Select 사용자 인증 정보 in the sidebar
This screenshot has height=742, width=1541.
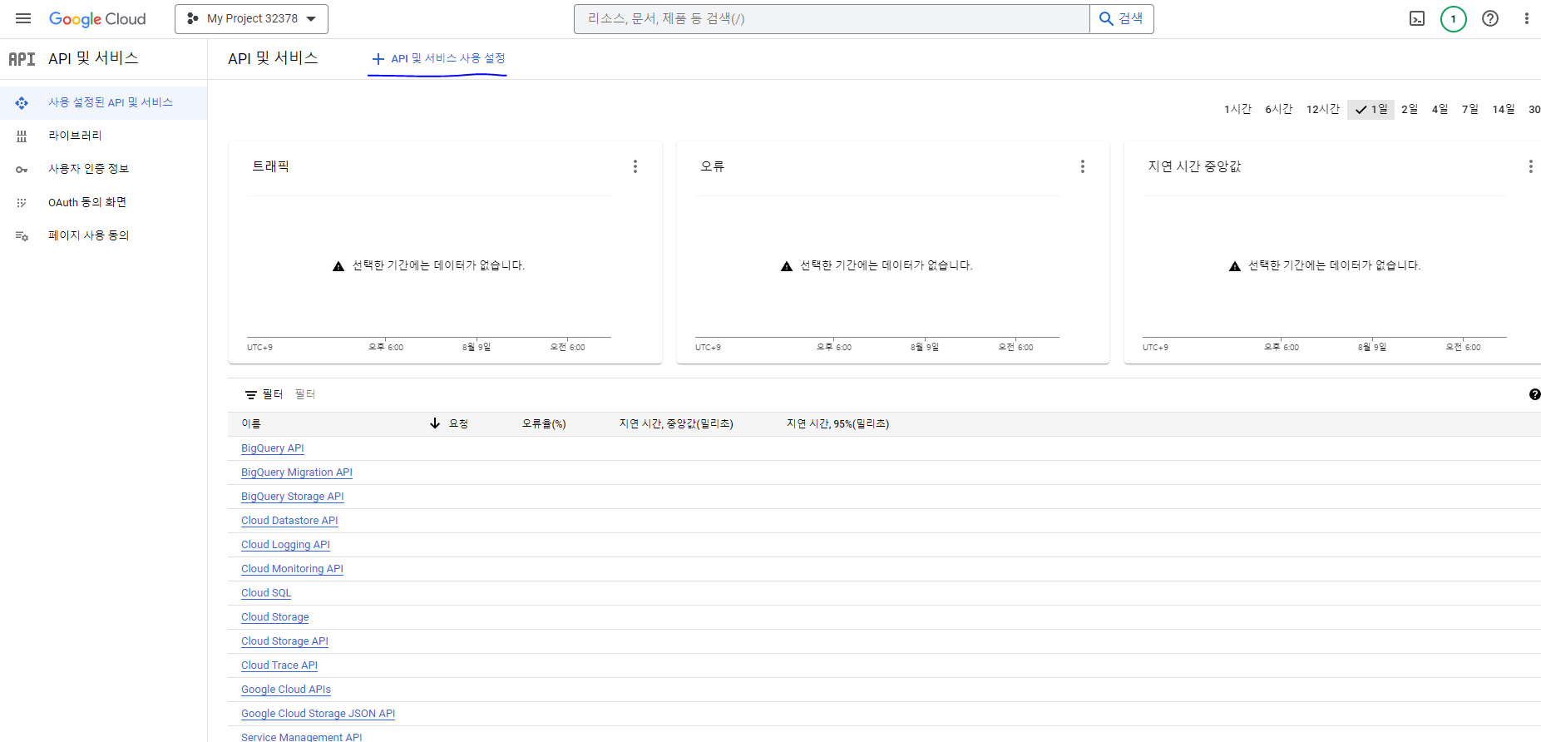103,169
